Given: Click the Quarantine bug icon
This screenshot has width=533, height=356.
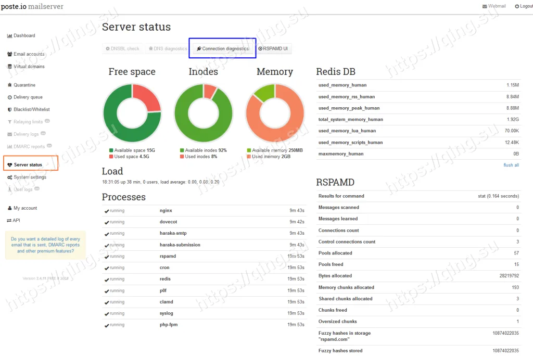Looking at the screenshot, I should click(x=9, y=85).
